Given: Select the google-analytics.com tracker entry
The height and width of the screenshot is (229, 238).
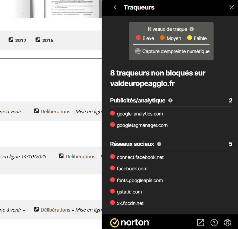Looking at the screenshot, I should tap(140, 114).
